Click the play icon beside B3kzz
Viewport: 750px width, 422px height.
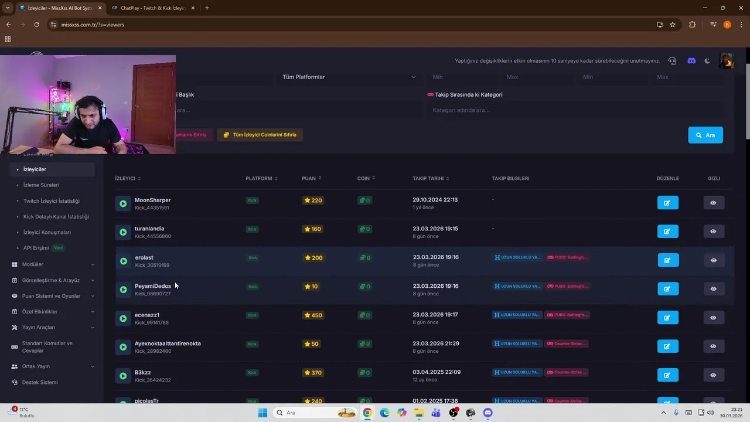coord(123,376)
